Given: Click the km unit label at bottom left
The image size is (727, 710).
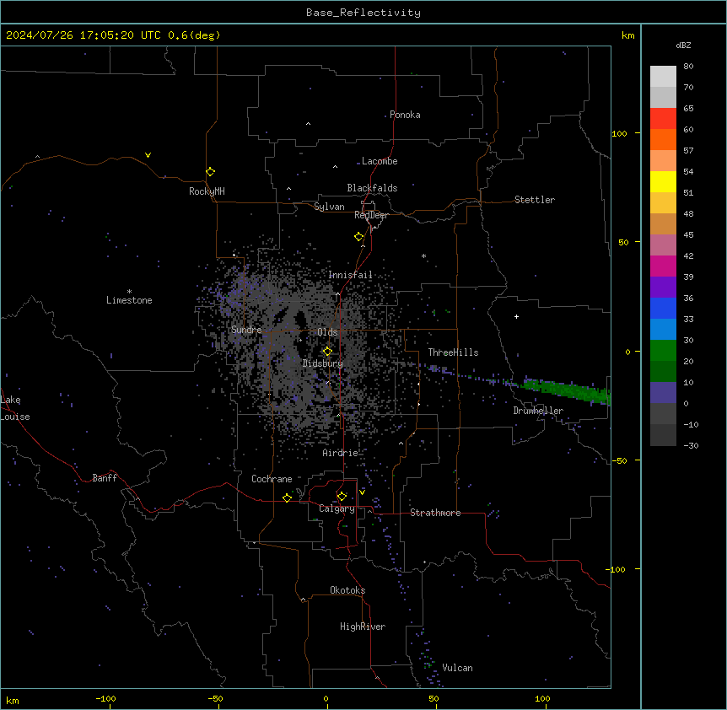Looking at the screenshot, I should tap(13, 700).
